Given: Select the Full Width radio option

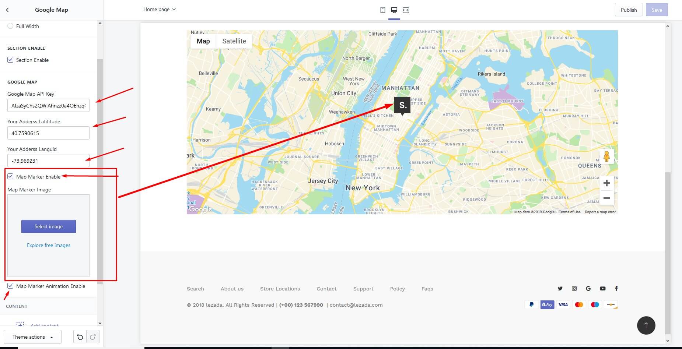Looking at the screenshot, I should 10,26.
